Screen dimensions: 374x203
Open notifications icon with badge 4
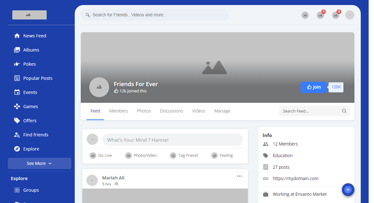pyautogui.click(x=320, y=15)
